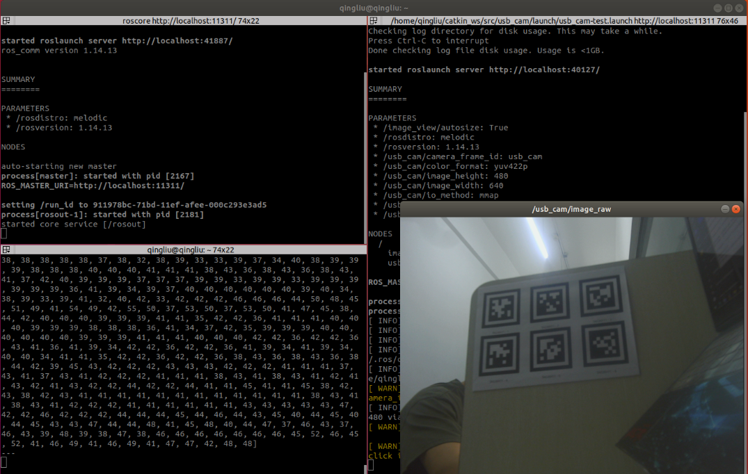Click '/usb_cam/image_width: 640' parameter
The image size is (748, 474).
443,186
